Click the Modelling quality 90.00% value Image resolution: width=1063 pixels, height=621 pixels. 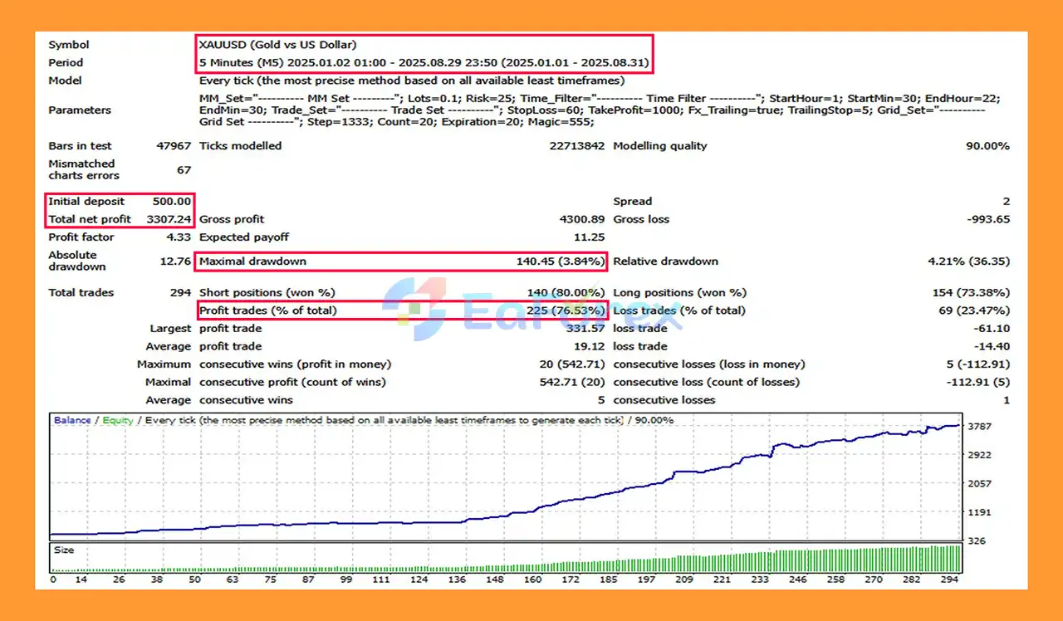pyautogui.click(x=987, y=146)
